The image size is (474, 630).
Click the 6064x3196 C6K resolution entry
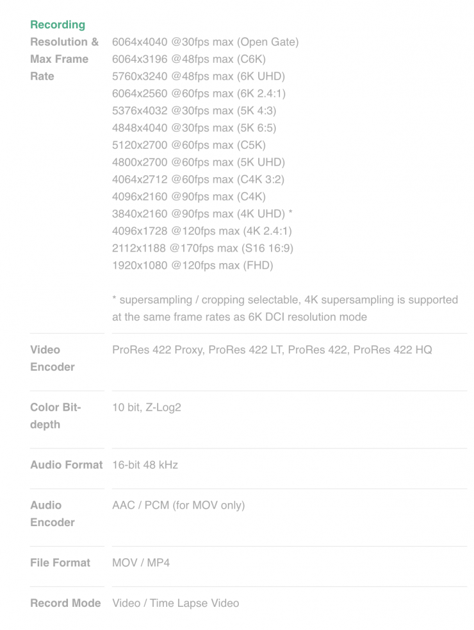point(189,59)
